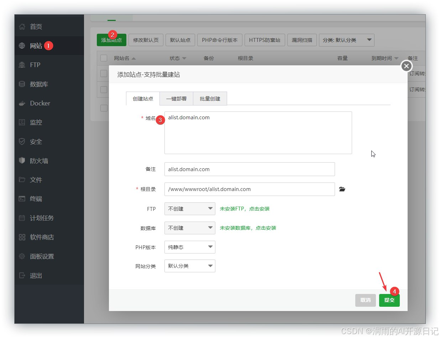The height and width of the screenshot is (338, 440).
Task: Sort by 到期时间 column arrow
Action: (x=396, y=58)
